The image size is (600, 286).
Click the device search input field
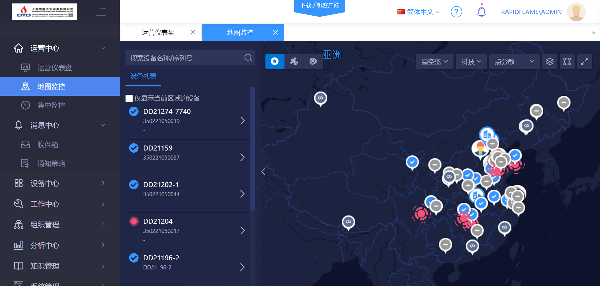[185, 58]
